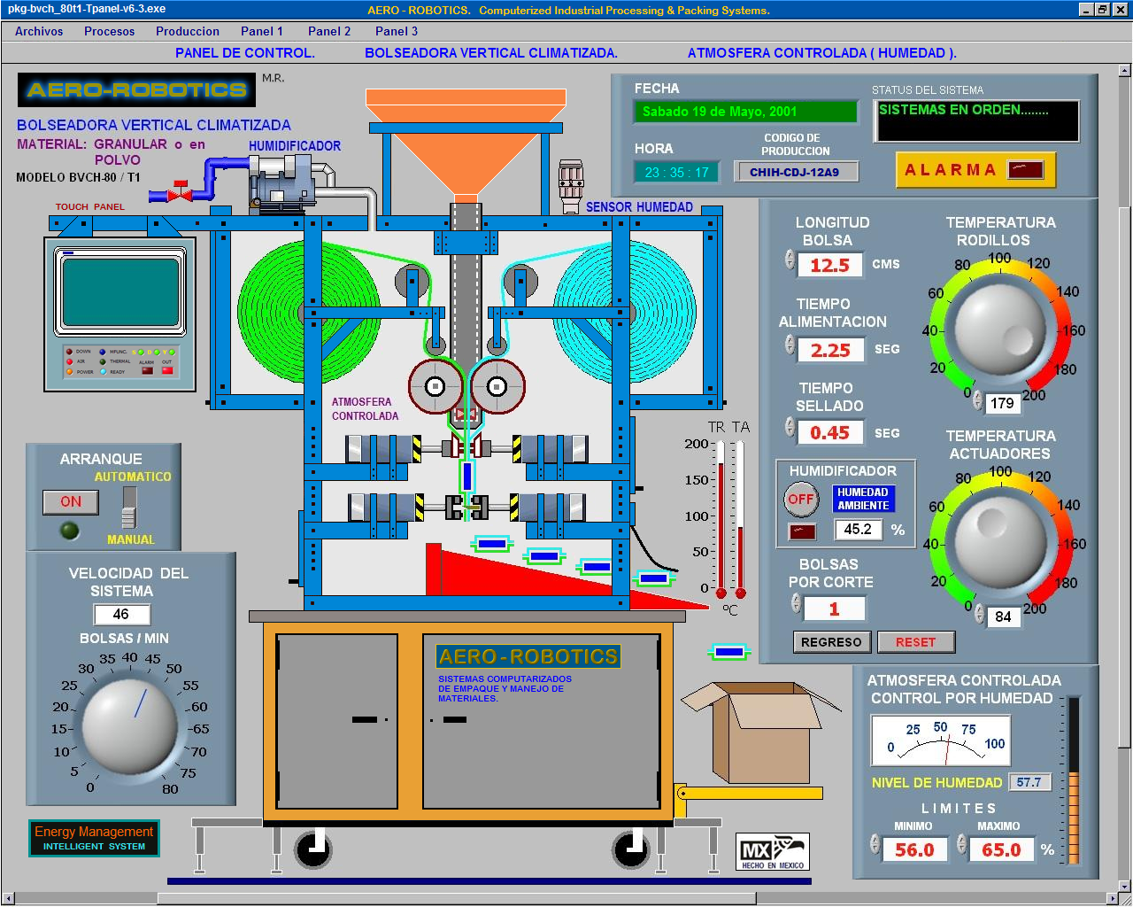
Task: Click the cyan film roll
Action: pyautogui.click(x=625, y=312)
